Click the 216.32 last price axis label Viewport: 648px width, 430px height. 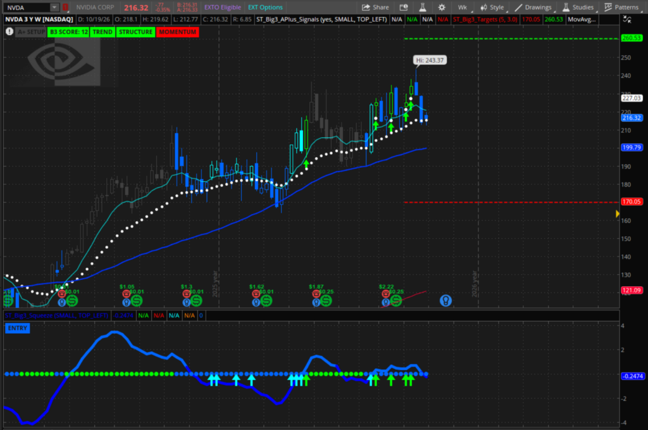click(632, 118)
